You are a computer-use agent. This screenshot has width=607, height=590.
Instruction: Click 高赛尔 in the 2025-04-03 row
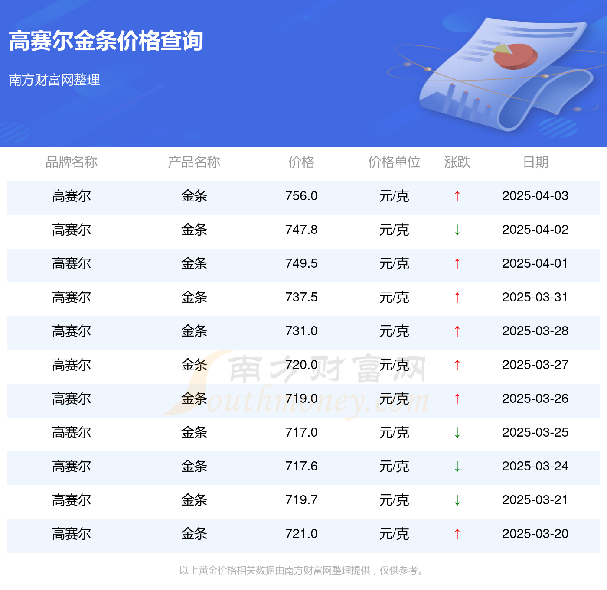coord(72,196)
